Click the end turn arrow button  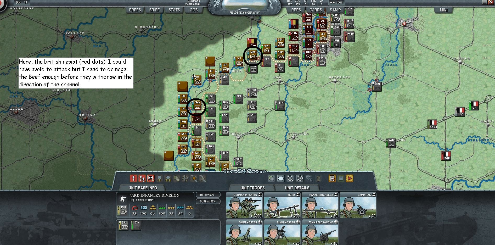[350, 179]
